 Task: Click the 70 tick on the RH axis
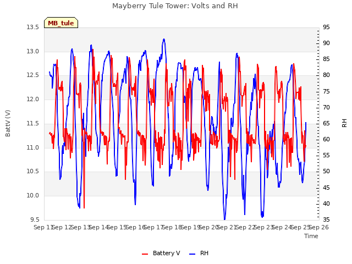tap(326, 108)
